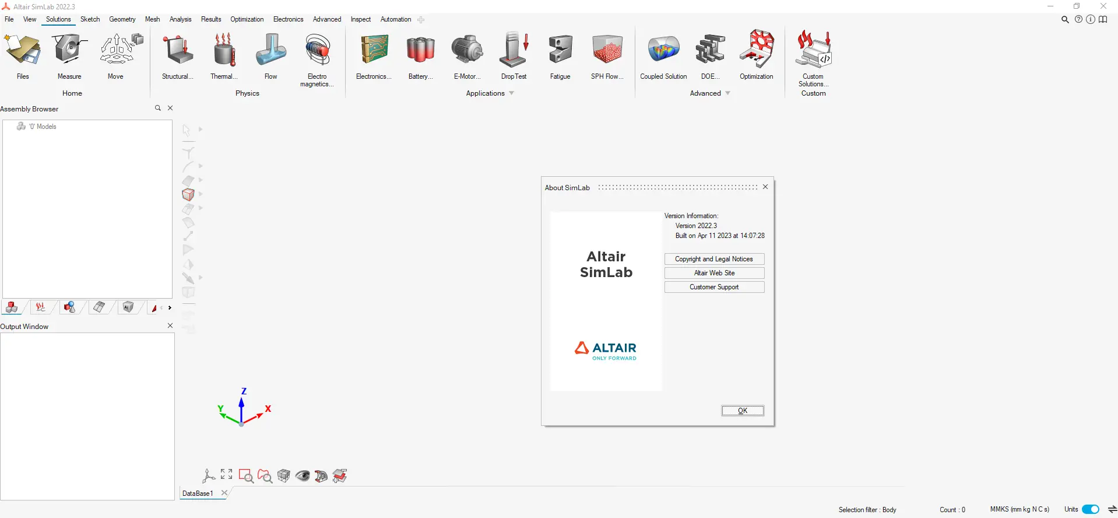Screen dimensions: 1118x518
Task: Open the Structural physics solution
Action: point(178,55)
